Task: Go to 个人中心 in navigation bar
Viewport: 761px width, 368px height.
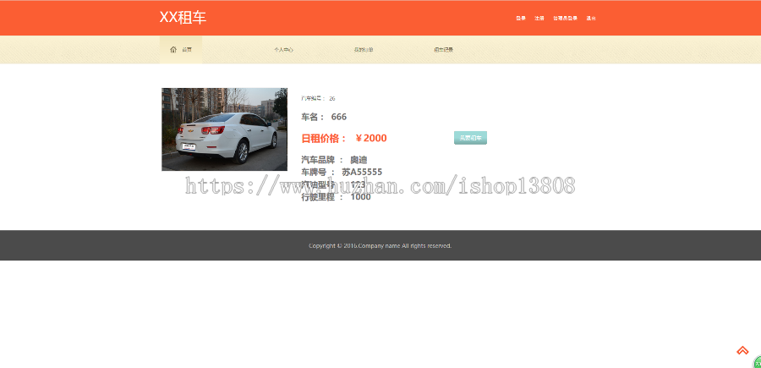Action: coord(283,50)
